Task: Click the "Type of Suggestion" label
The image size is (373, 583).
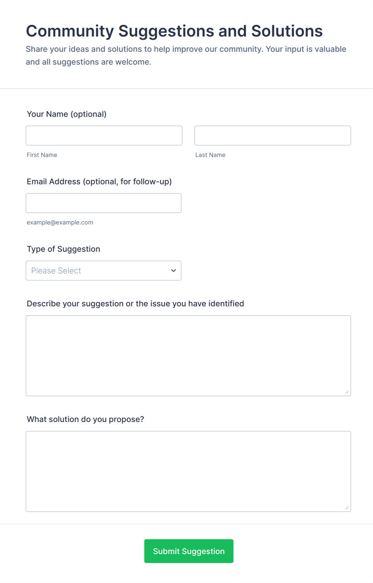Action: click(63, 249)
